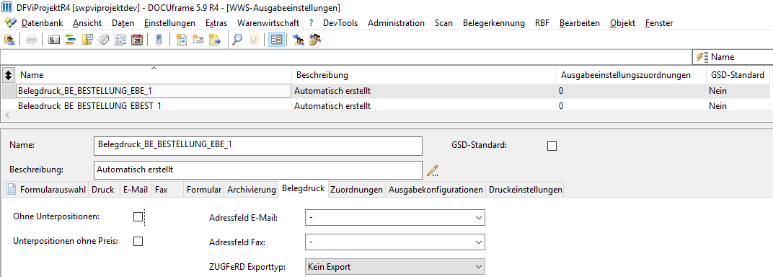This screenshot has width=773, height=277.
Task: Open the Warenwirtschaft menu
Action: click(x=268, y=22)
